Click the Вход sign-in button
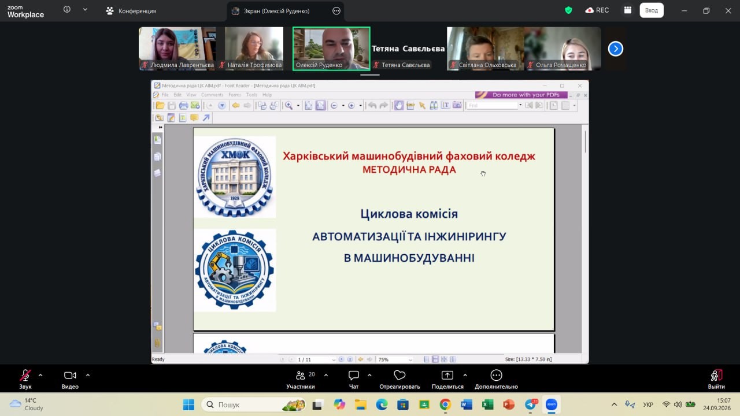This screenshot has width=740, height=416. (652, 10)
